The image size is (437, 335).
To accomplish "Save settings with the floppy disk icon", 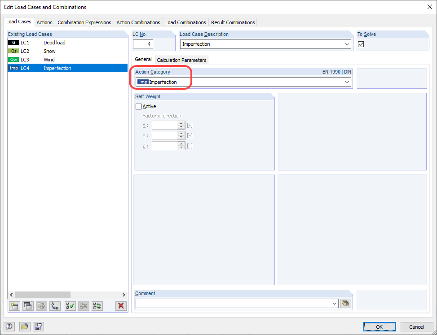I will pyautogui.click(x=38, y=326).
